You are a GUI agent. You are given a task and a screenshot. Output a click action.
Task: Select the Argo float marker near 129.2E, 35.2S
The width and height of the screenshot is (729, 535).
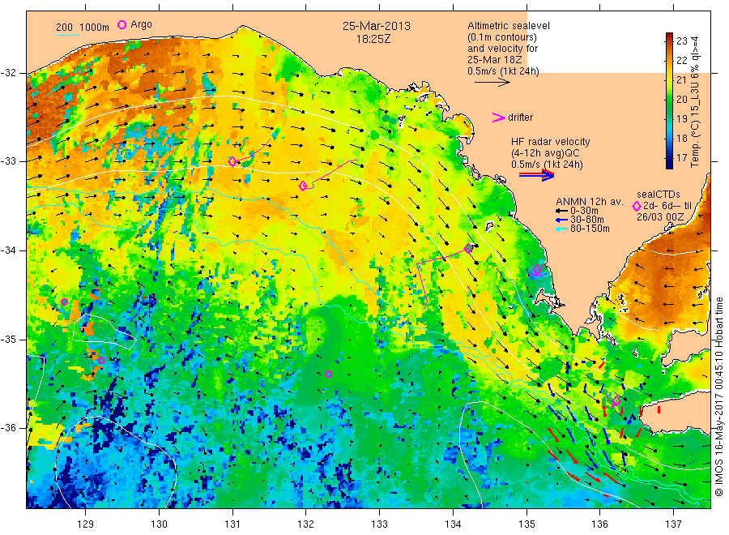(x=101, y=360)
